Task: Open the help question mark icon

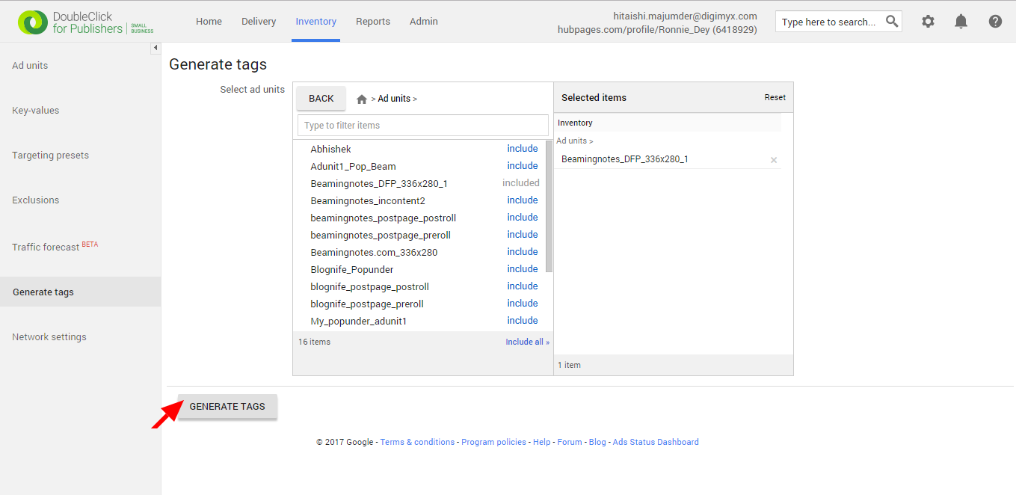Action: [995, 21]
